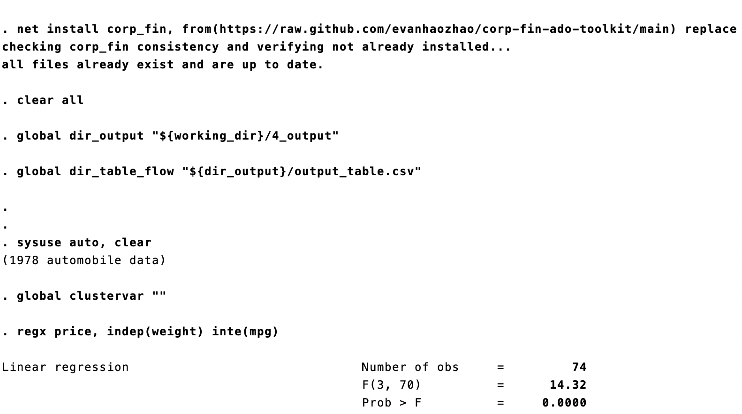The height and width of the screenshot is (414, 742).
Task: Click the 'Linear regression' heading
Action: click(65, 367)
